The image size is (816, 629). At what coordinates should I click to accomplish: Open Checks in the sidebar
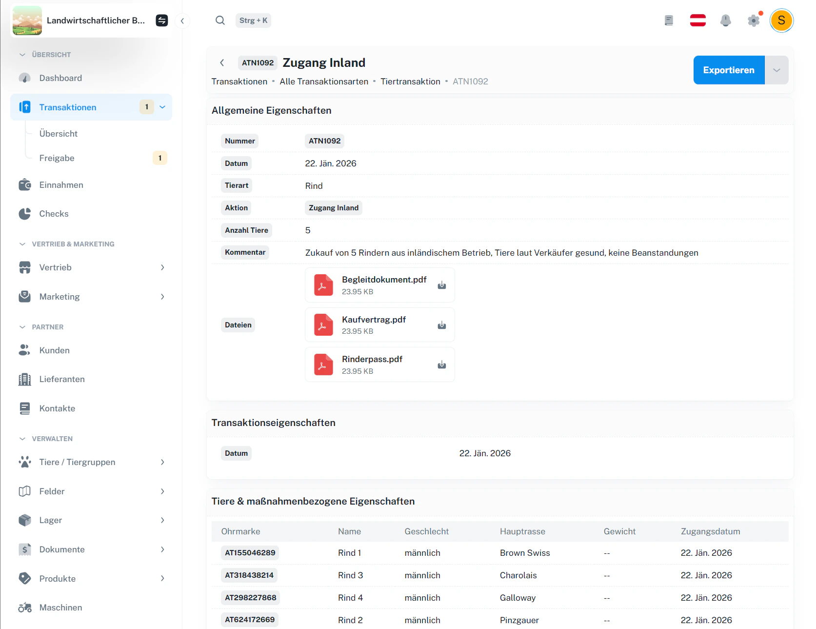click(91, 214)
